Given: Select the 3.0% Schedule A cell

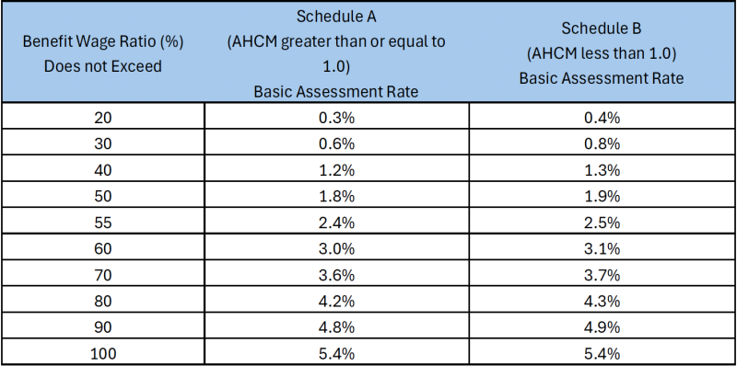Looking at the screenshot, I should click(336, 247).
